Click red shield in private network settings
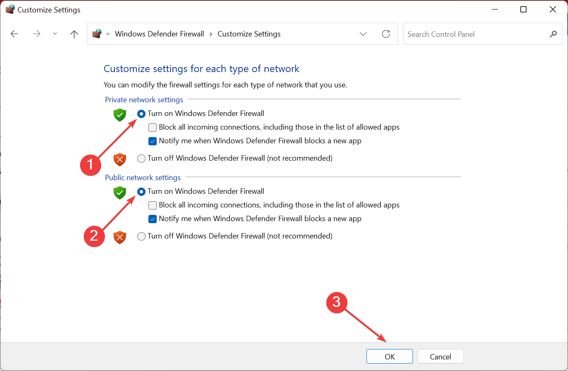The width and height of the screenshot is (568, 371). 120,159
